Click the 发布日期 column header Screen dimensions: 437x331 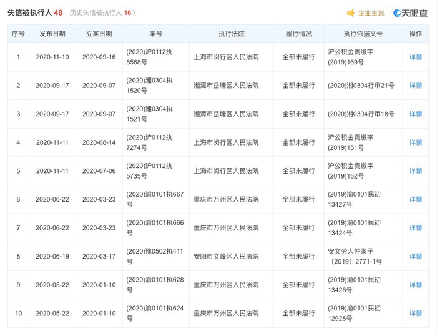click(x=52, y=34)
